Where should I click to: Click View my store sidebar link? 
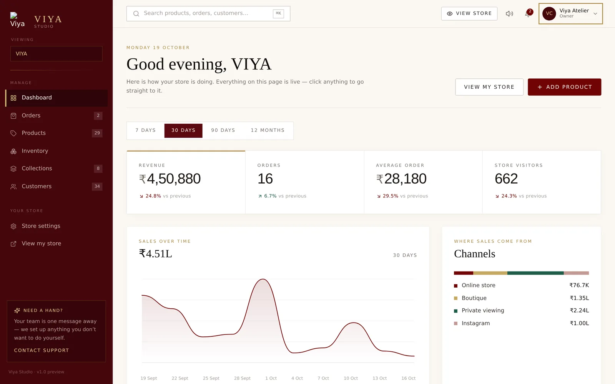pyautogui.click(x=57, y=244)
